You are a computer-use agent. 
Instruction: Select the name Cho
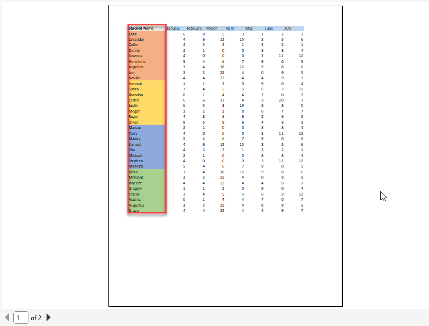point(132,150)
